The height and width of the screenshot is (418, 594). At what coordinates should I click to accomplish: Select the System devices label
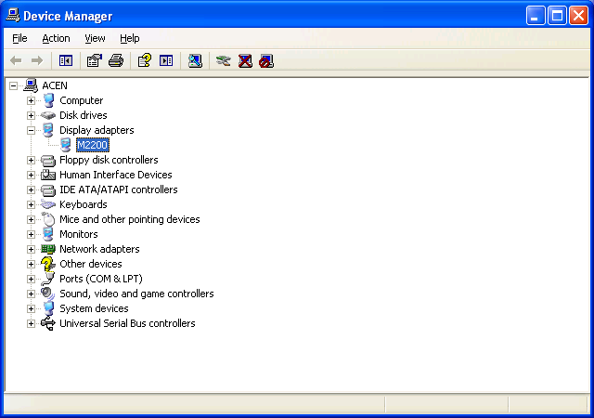[94, 308]
